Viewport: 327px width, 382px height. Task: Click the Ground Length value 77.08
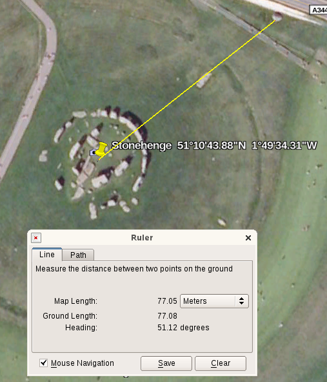[167, 316]
